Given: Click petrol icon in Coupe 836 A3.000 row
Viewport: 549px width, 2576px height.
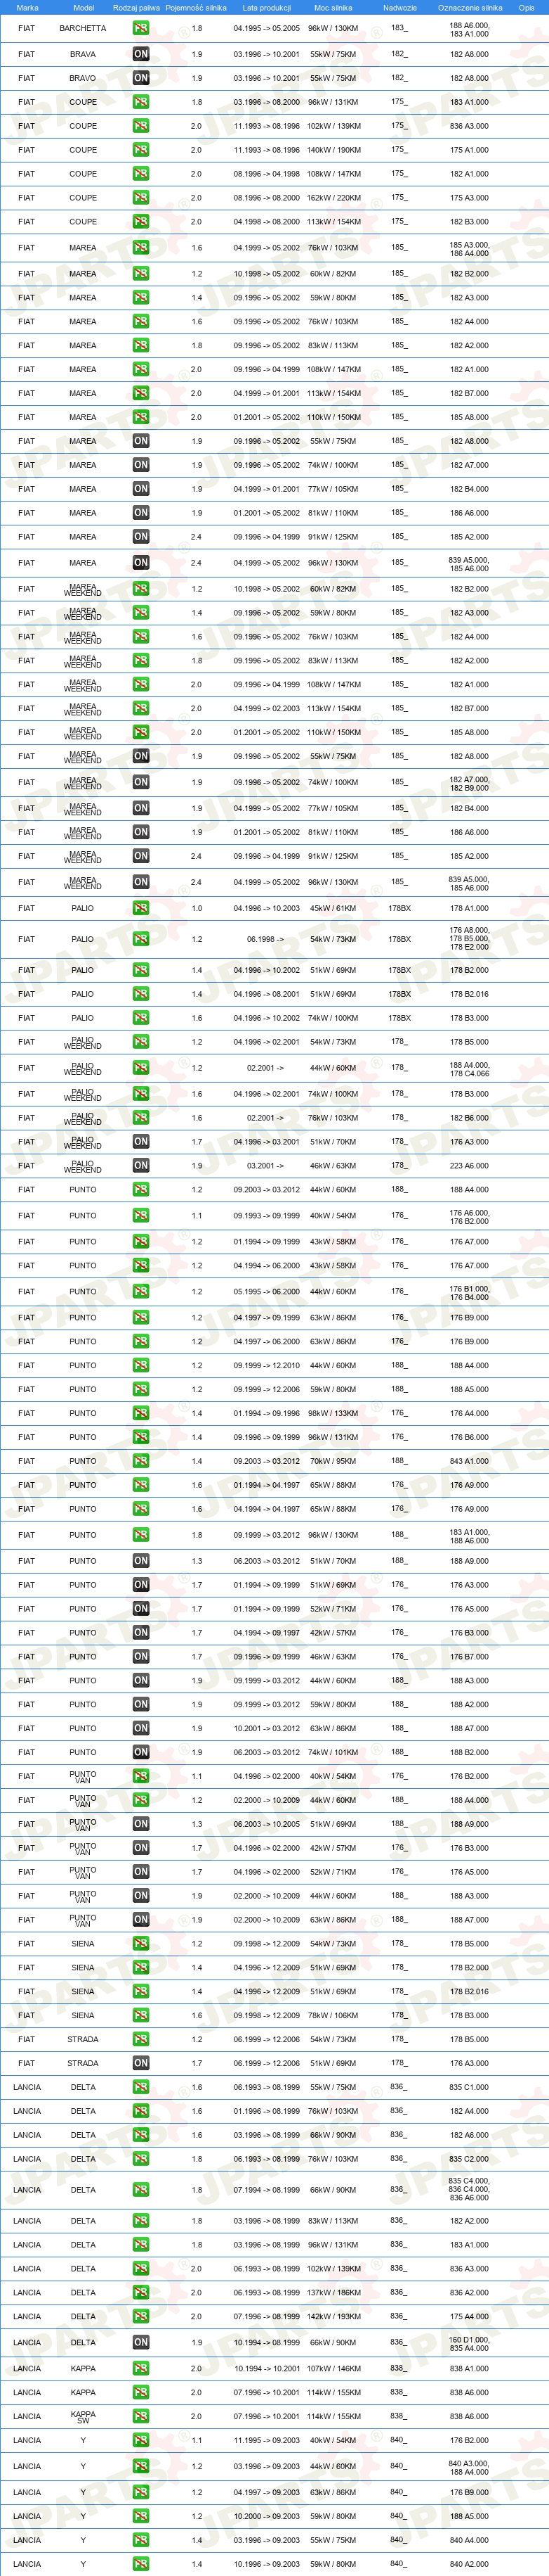Looking at the screenshot, I should [140, 126].
